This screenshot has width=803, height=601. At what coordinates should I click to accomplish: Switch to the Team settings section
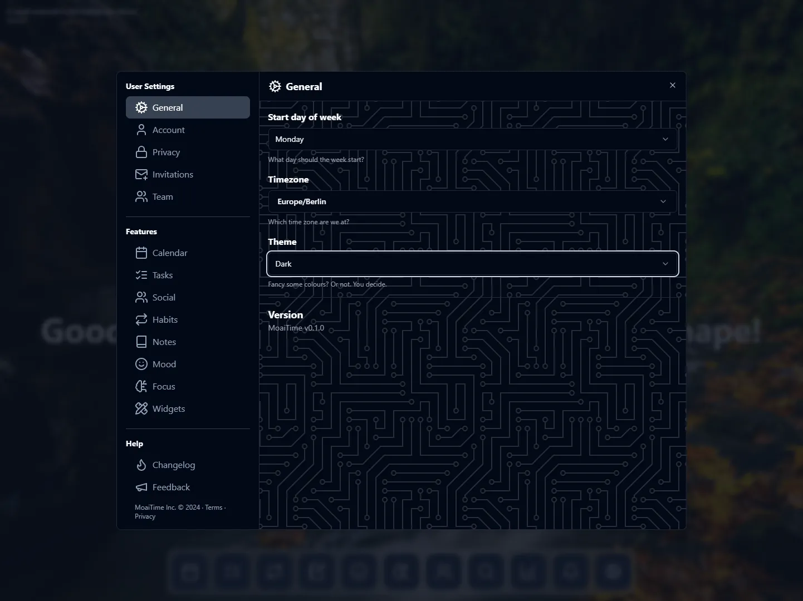click(161, 197)
